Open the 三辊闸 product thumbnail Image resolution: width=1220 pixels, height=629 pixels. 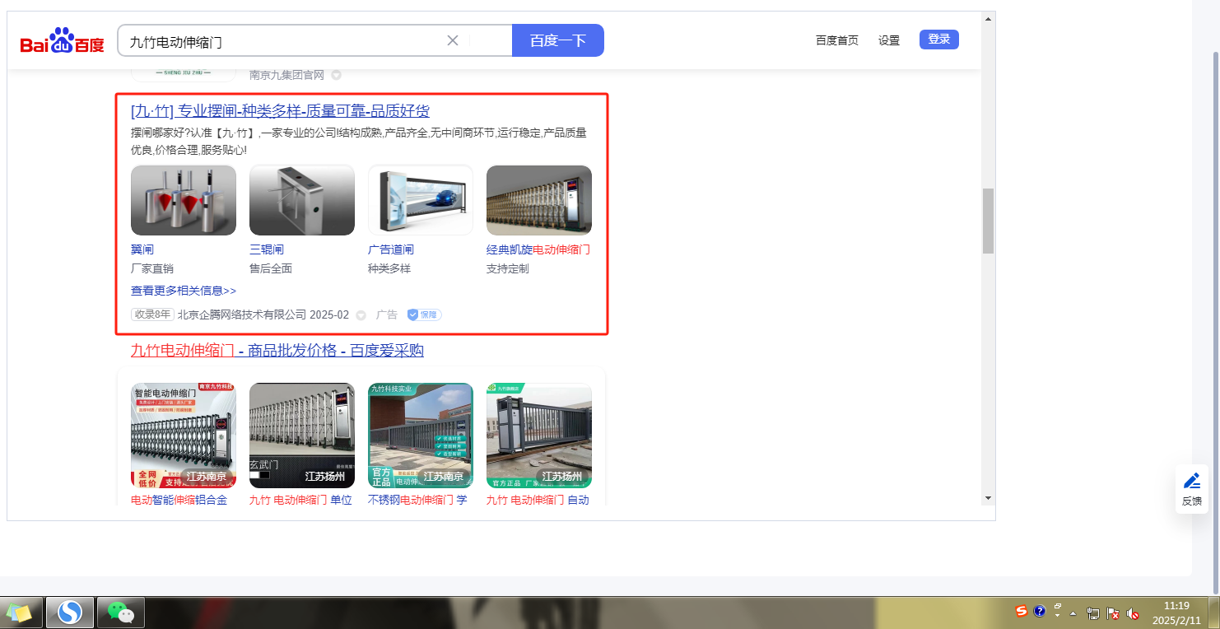pyautogui.click(x=302, y=200)
